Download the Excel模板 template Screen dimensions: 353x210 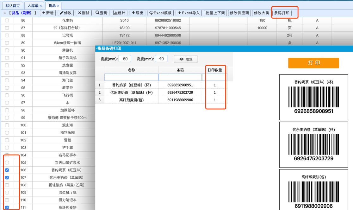[x=160, y=13]
